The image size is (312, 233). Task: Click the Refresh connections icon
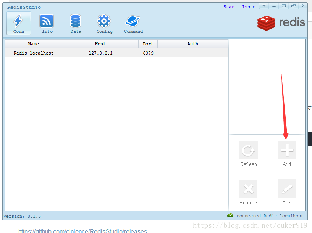[248, 150]
